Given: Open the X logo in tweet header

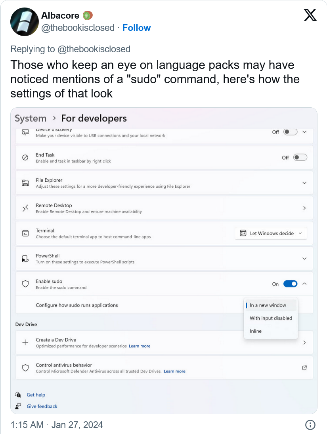Looking at the screenshot, I should tap(310, 15).
